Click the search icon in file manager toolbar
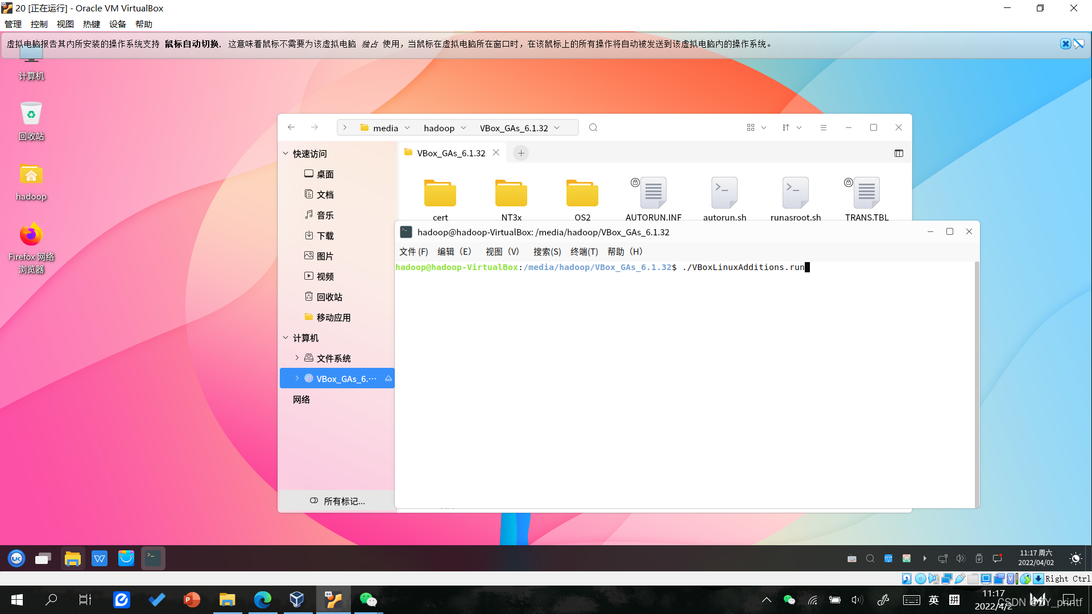This screenshot has height=614, width=1092. tap(593, 127)
